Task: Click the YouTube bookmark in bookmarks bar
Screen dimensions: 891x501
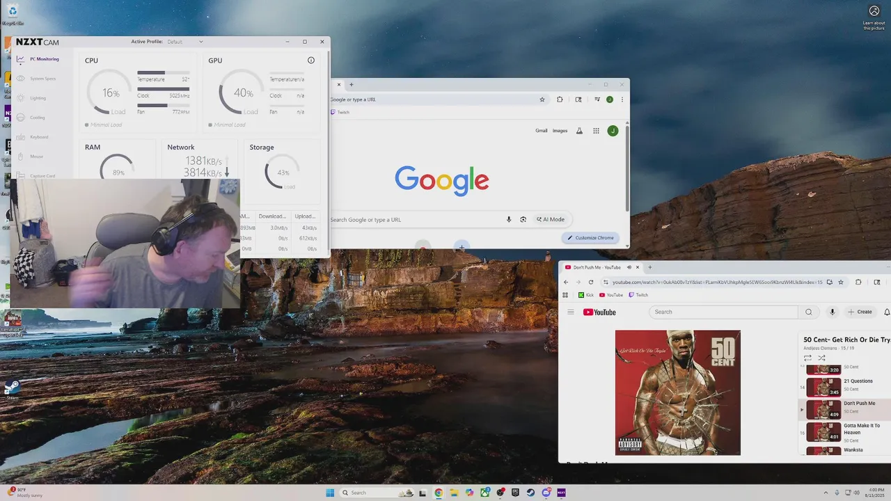Action: click(x=611, y=295)
